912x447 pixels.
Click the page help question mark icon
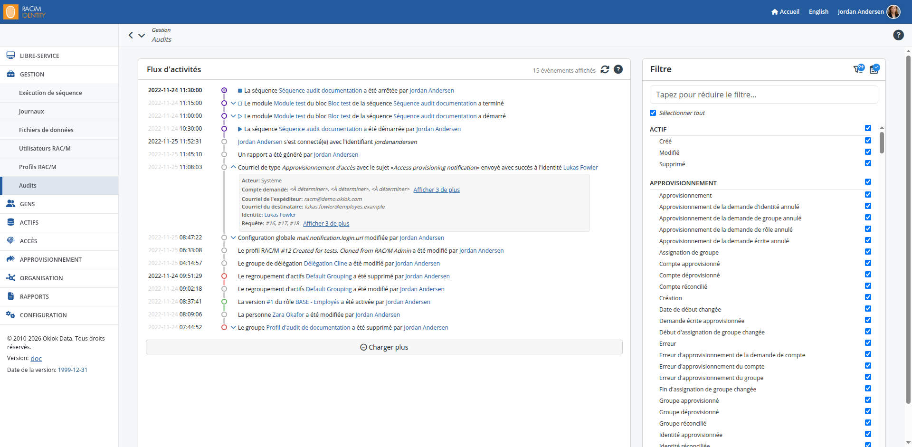tap(898, 35)
